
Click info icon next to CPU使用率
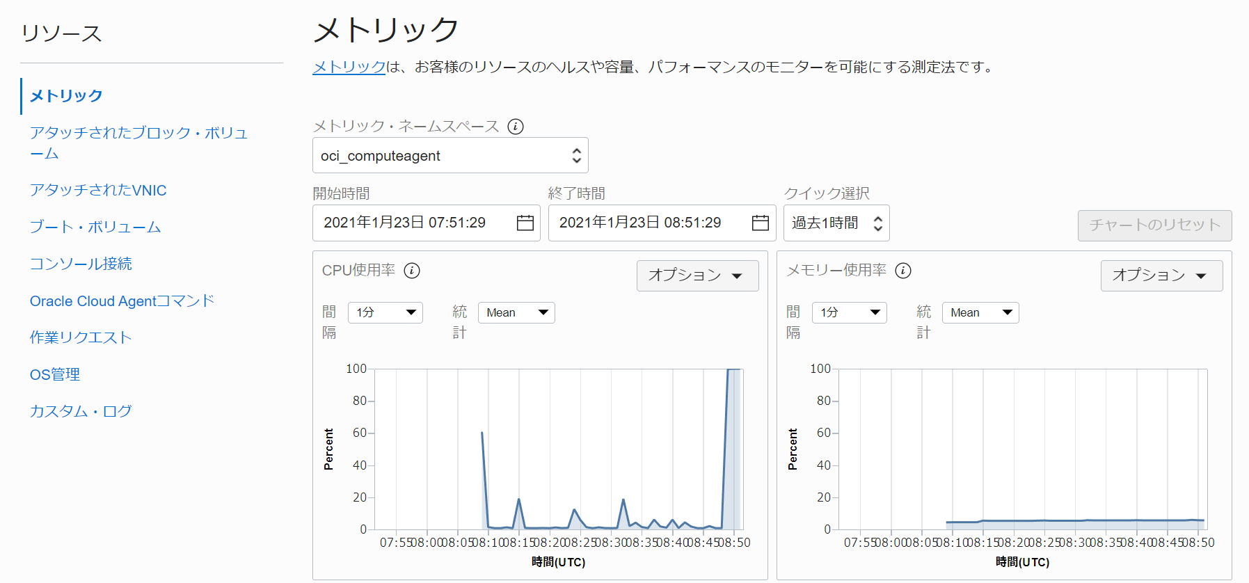coord(412,271)
